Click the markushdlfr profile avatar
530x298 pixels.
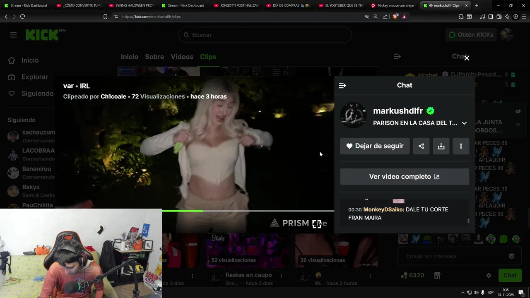pos(354,115)
